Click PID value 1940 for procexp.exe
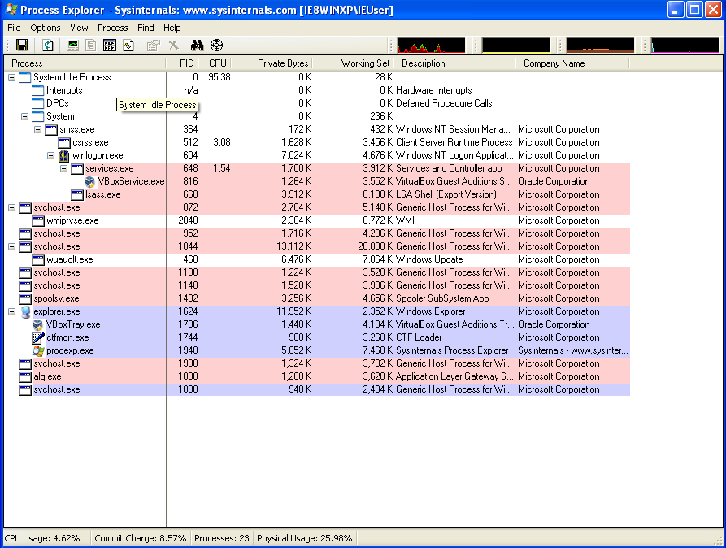Viewport: 726px width, 548px height. pos(188,350)
